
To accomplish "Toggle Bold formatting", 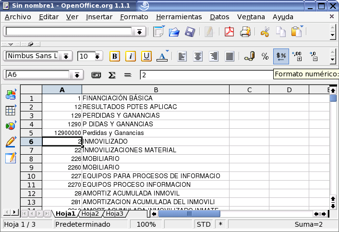I will point(115,56).
